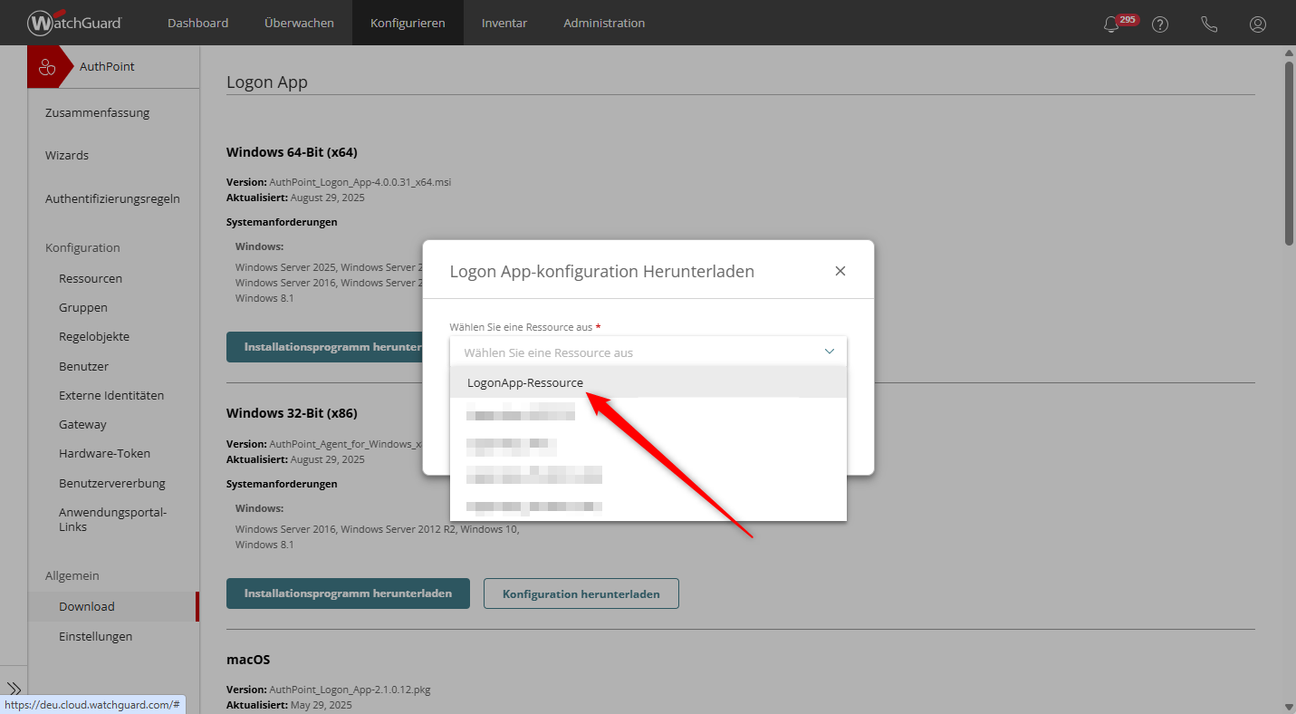The width and height of the screenshot is (1296, 714).
Task: Click Konfiguration herunterladen for Windows 32-Bit
Action: tap(581, 593)
